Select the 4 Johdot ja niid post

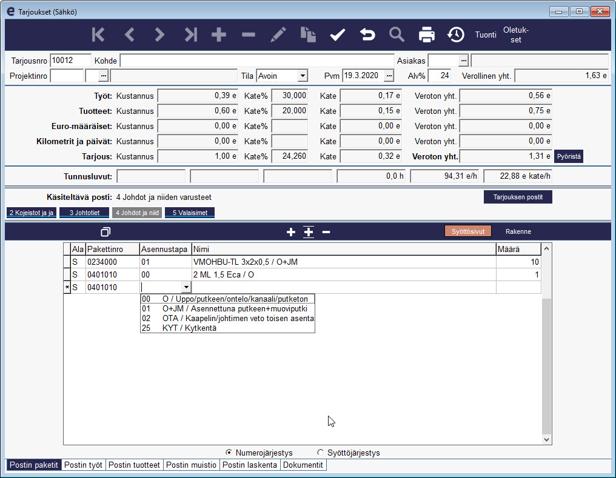coord(137,213)
